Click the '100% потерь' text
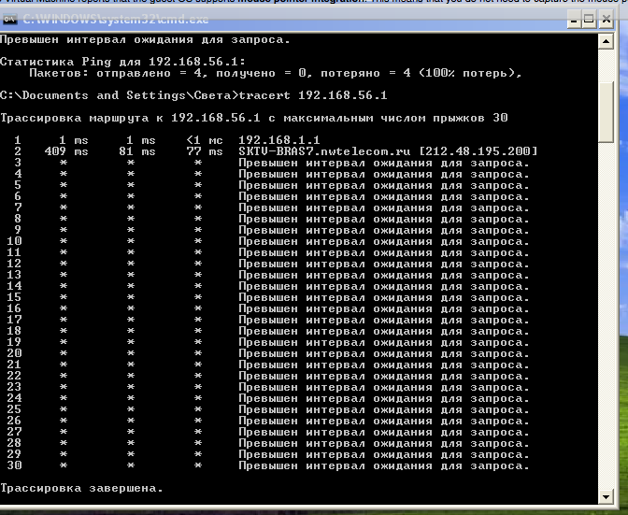 pos(469,73)
